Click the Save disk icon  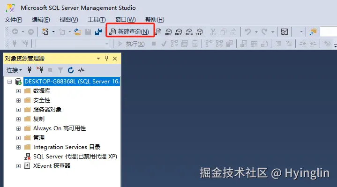point(88,32)
